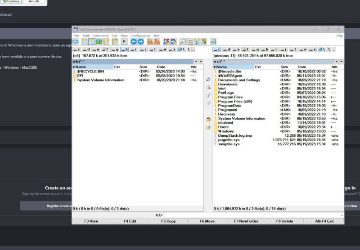Open the Synchronize directories icon
Image resolution: width=360 pixels, height=250 pixels.
(197, 42)
